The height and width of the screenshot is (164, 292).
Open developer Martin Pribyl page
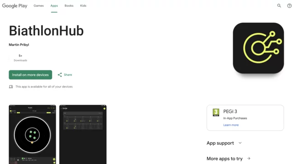[x=19, y=45]
